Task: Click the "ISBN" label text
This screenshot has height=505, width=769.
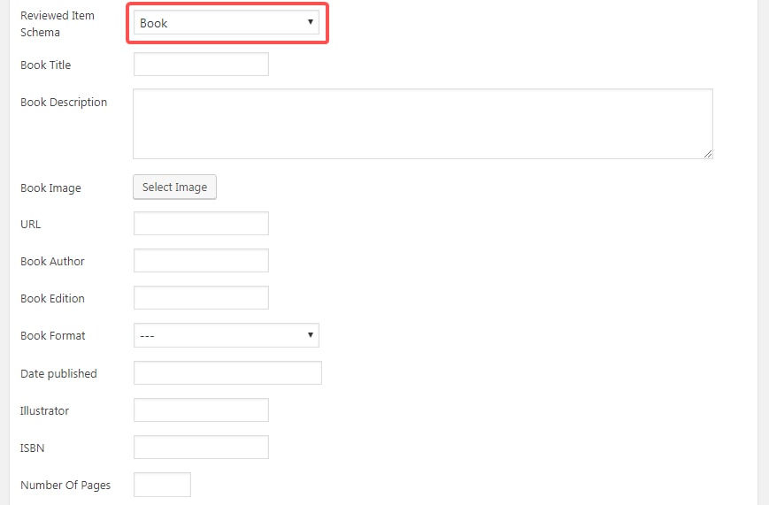Action: coord(33,448)
